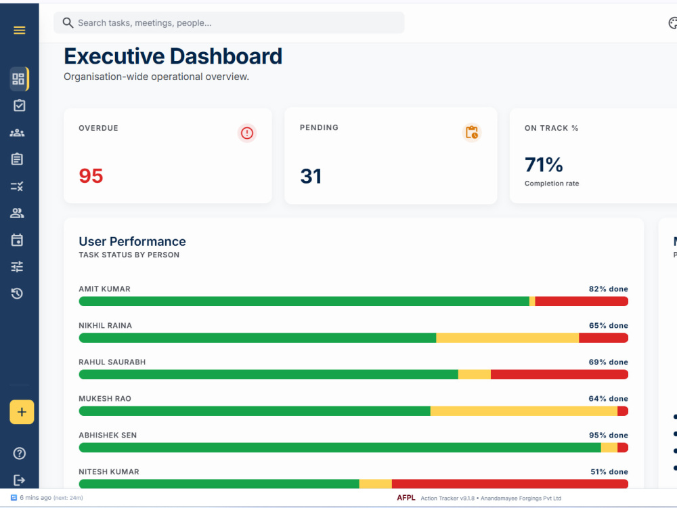Click the ABHISHEK SEN name label

point(108,436)
